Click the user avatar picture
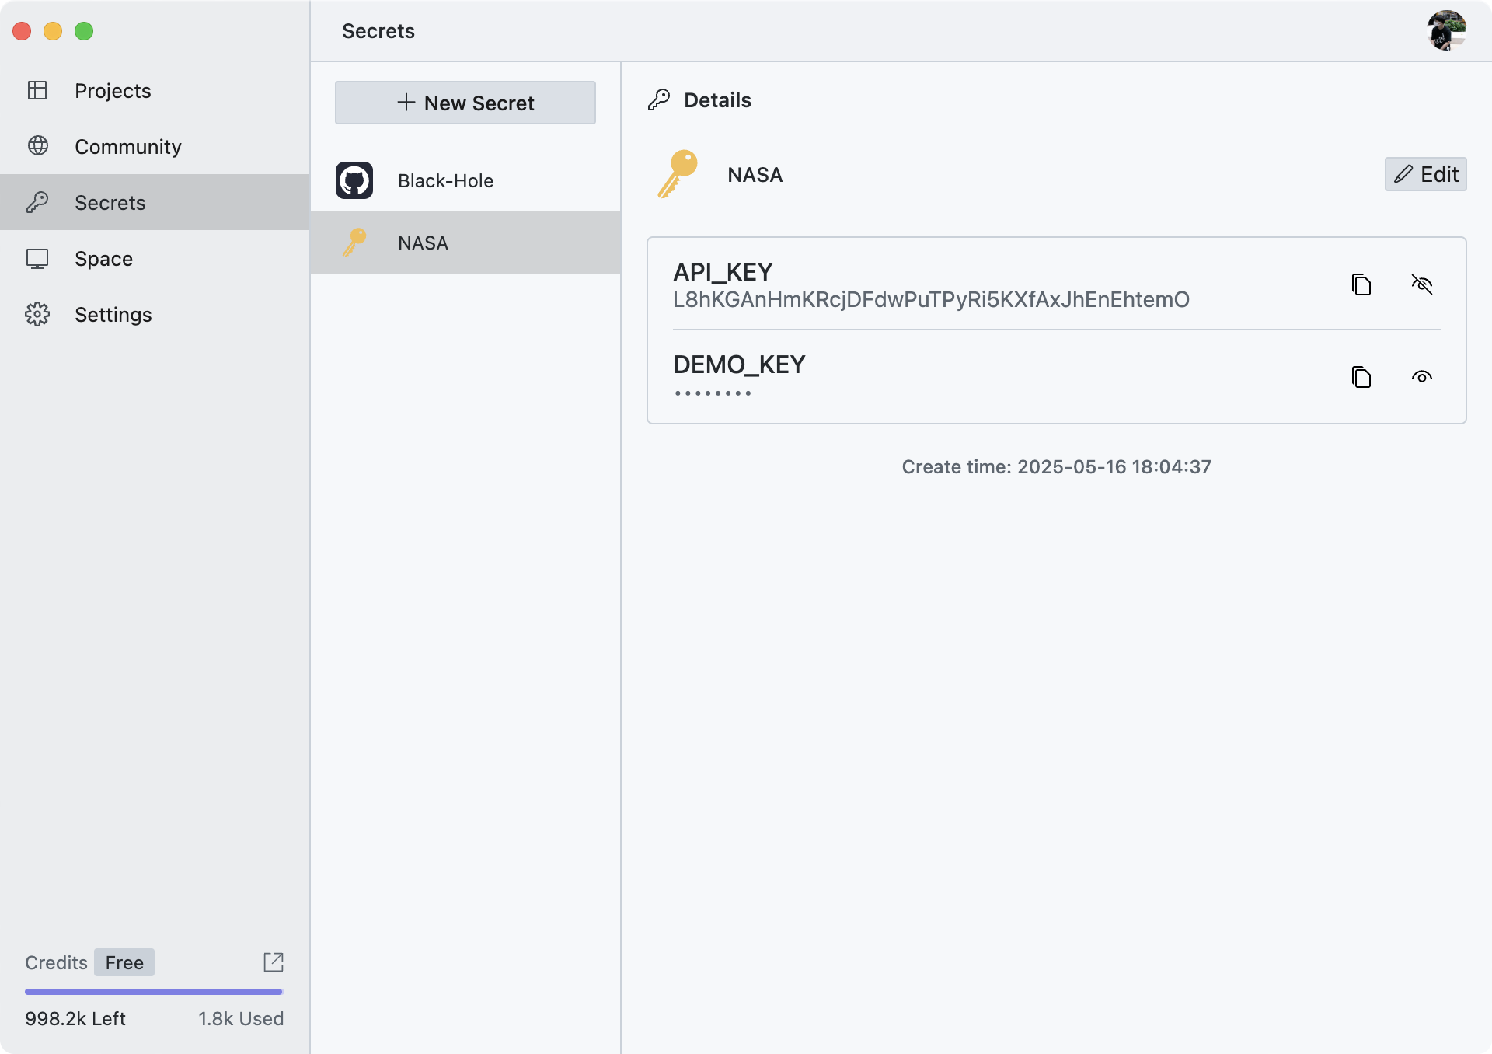 click(1445, 30)
